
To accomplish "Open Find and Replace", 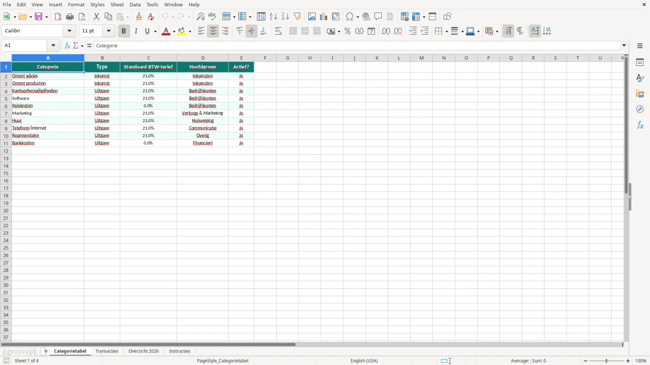I will (x=200, y=17).
